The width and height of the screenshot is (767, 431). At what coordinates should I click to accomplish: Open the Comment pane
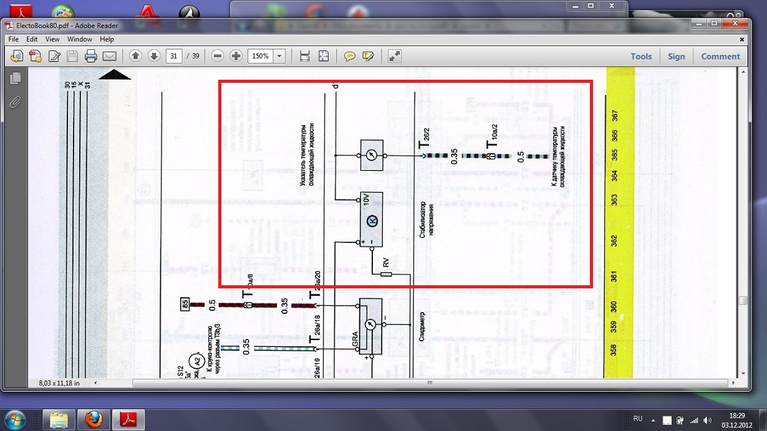(720, 56)
